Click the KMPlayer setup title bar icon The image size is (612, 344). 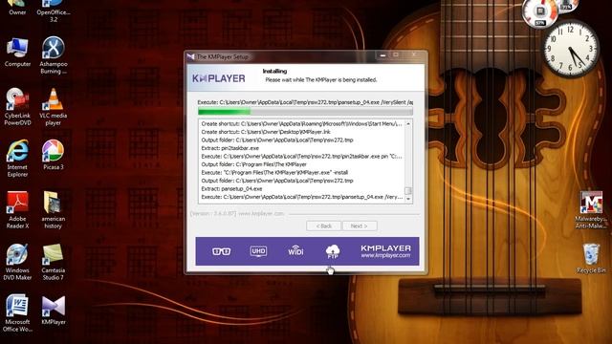(191, 57)
